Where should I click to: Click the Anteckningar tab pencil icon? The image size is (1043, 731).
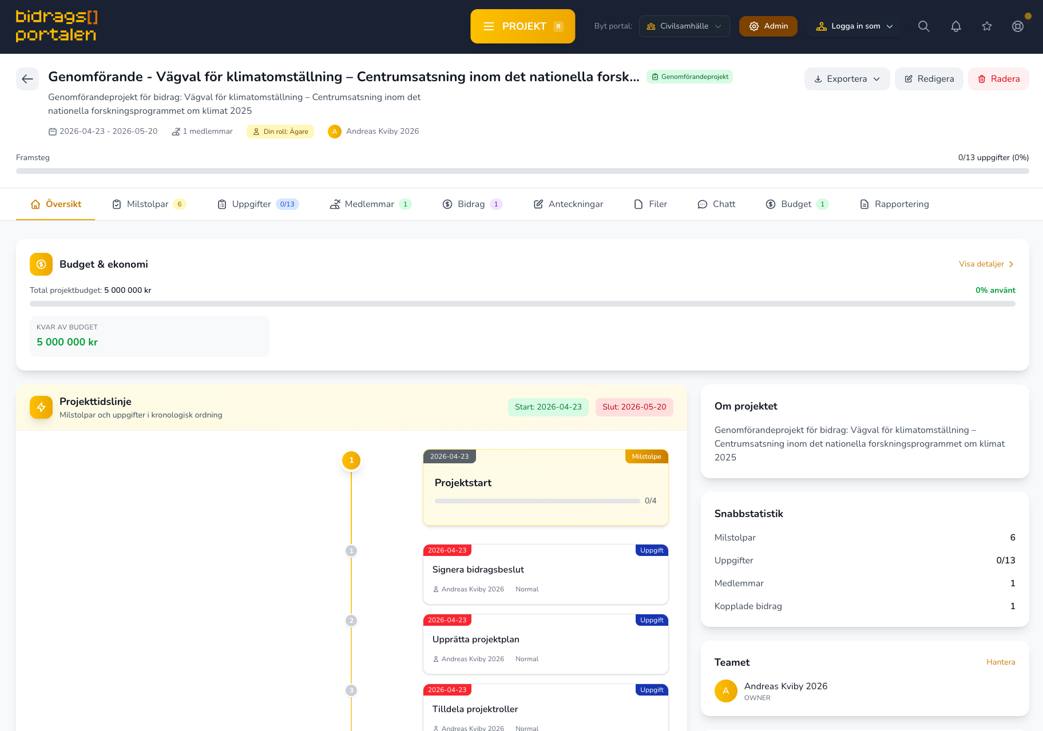tap(538, 204)
